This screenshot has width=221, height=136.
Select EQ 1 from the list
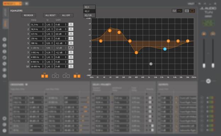pyautogui.click(x=89, y=7)
